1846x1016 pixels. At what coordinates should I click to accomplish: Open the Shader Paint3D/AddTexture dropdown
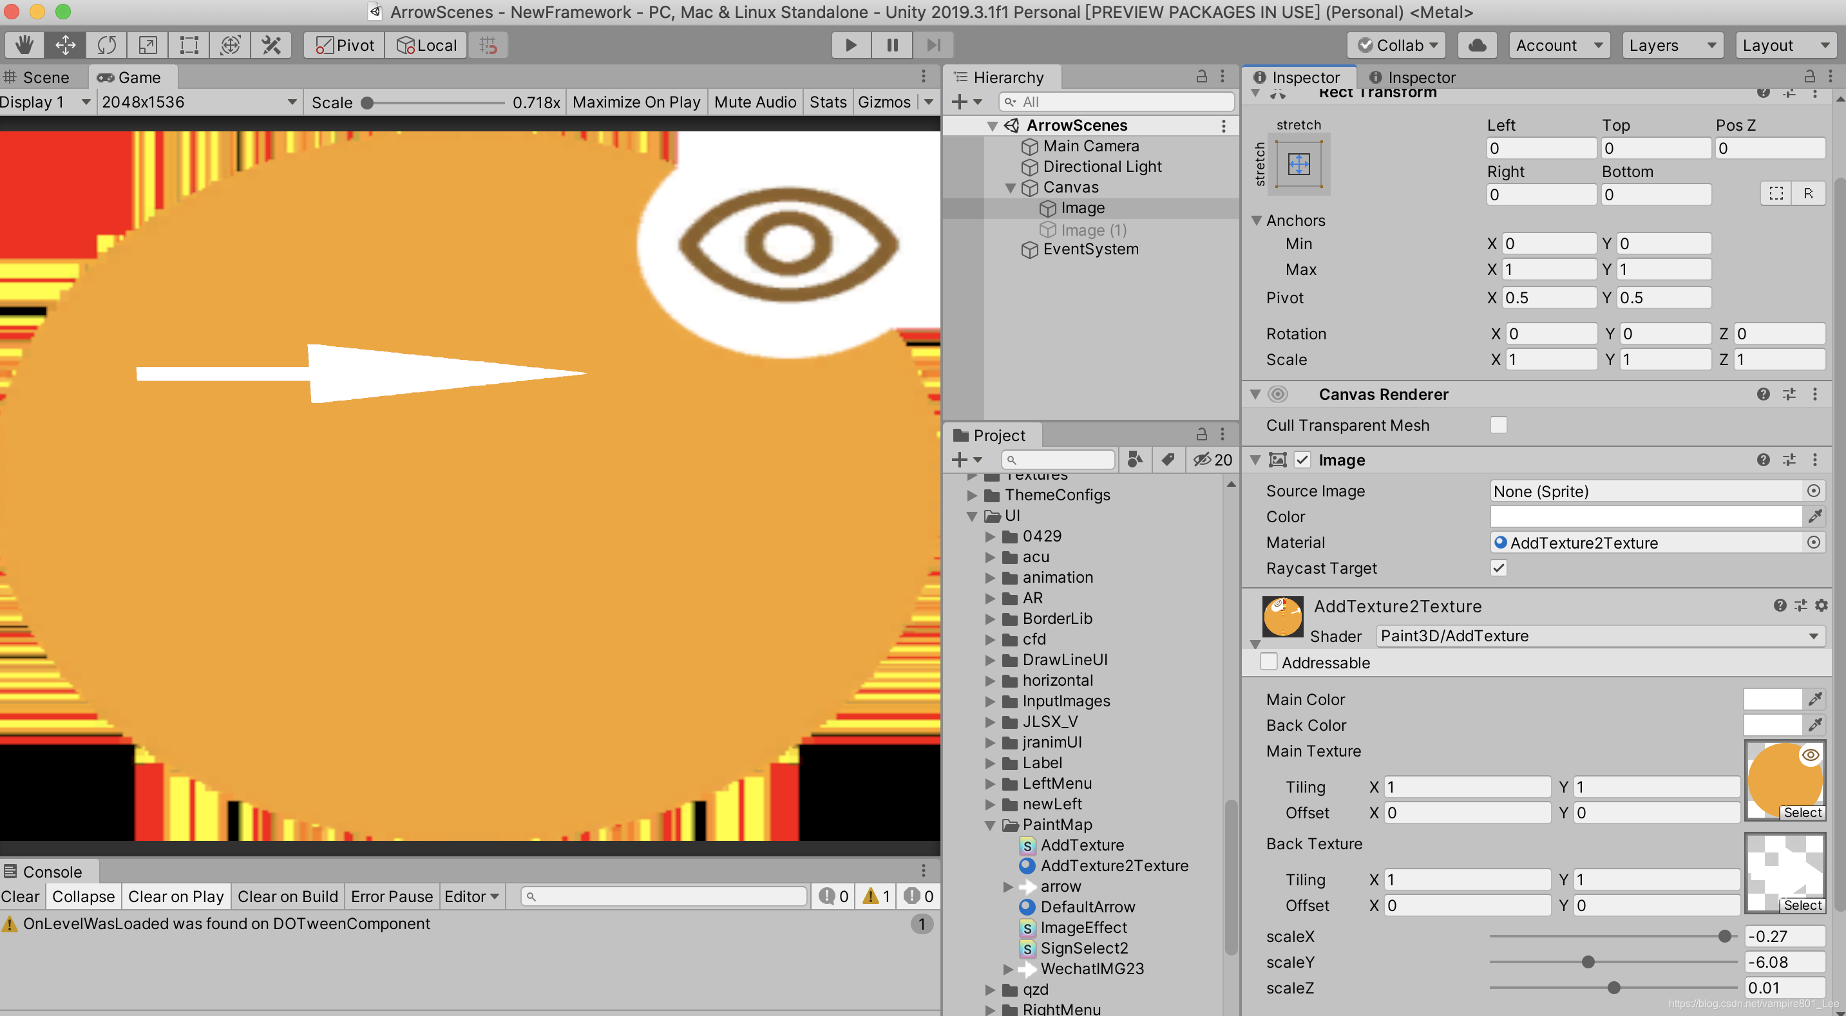(x=1599, y=636)
